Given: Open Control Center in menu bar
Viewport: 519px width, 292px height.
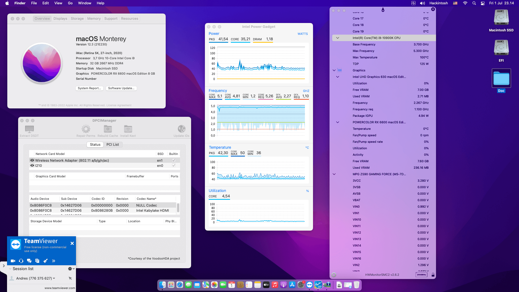Looking at the screenshot, I should pyautogui.click(x=483, y=3).
